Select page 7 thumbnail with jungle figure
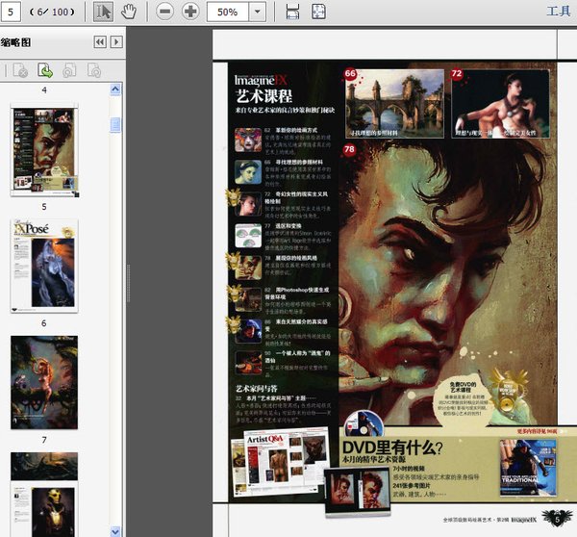The image size is (577, 537). click(x=44, y=382)
